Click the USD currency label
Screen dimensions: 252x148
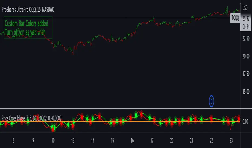[x=245, y=8]
